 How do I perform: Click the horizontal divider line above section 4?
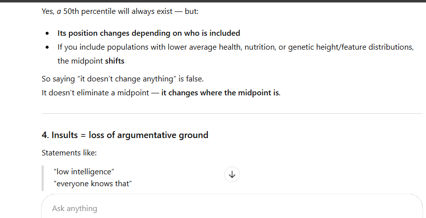pos(232,113)
